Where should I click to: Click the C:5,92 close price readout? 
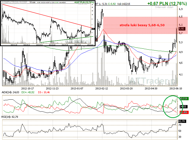(x=112, y=4)
